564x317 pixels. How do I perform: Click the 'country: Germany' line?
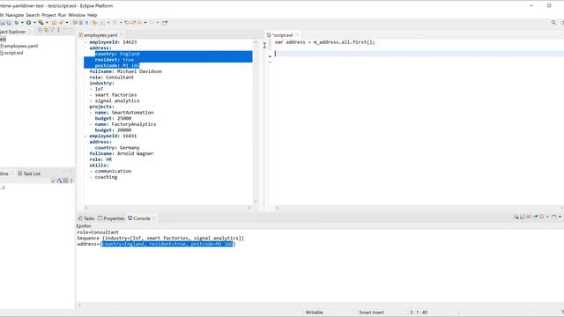click(x=117, y=148)
